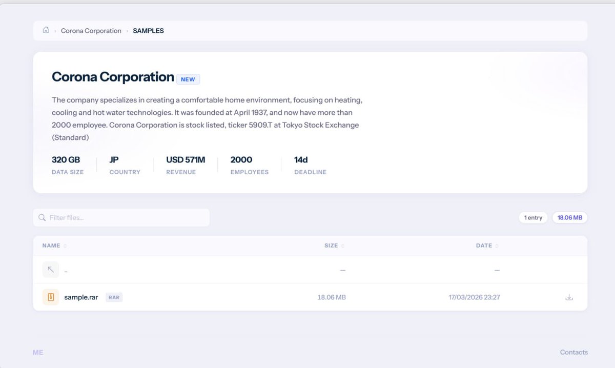
Task: Select SAMPLES breadcrumb item
Action: (148, 31)
